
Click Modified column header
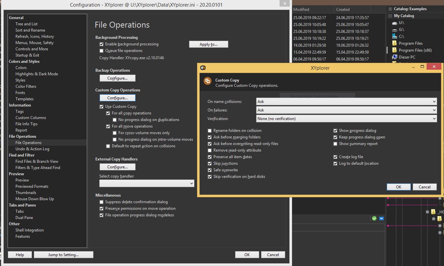point(312,10)
